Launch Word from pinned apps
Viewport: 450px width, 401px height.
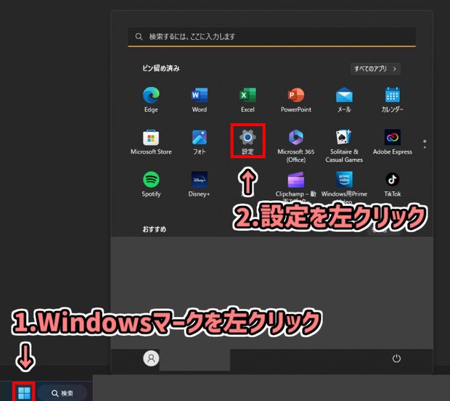pyautogui.click(x=199, y=99)
